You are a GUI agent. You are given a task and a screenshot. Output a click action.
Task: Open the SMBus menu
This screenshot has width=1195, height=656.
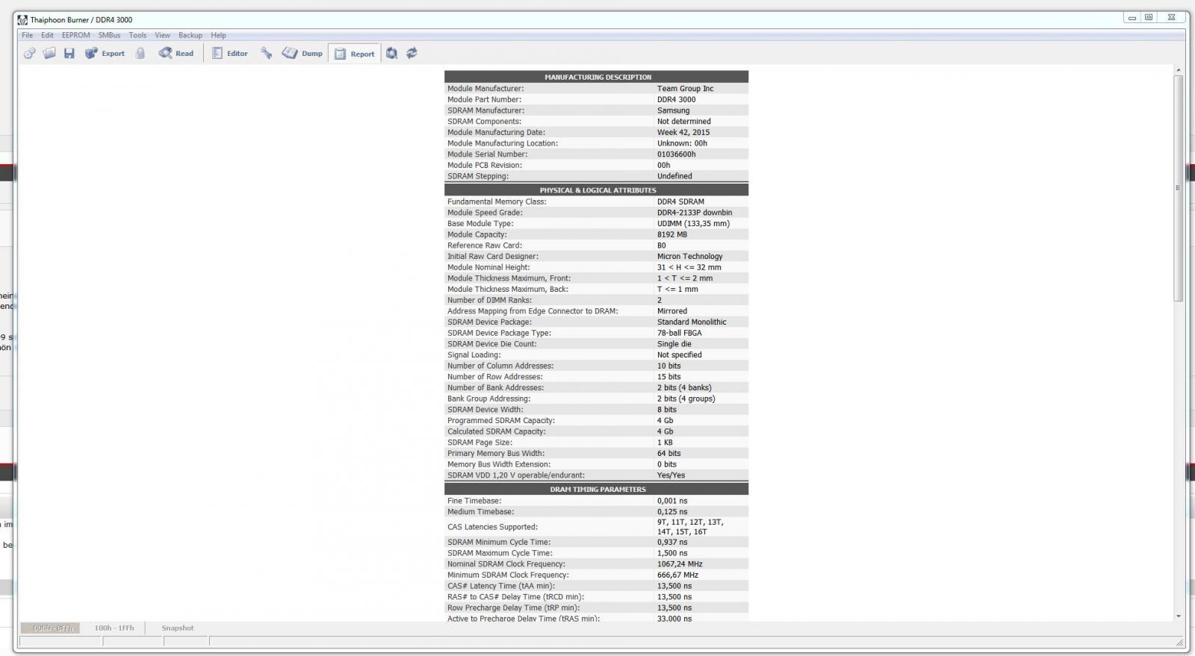[x=109, y=35]
